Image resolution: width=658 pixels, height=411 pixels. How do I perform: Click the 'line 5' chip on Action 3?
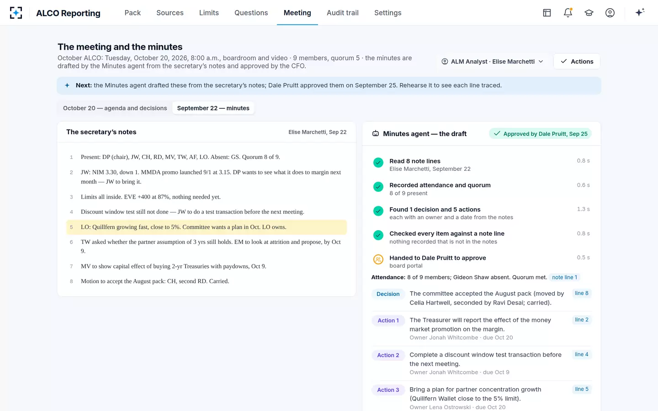(x=582, y=389)
